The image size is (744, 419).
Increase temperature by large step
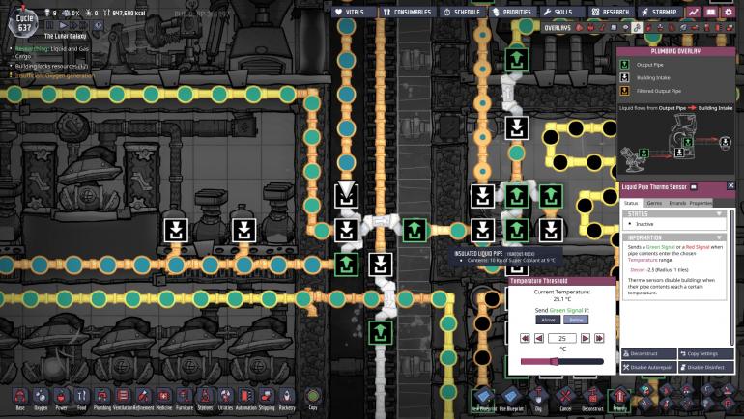pos(600,338)
